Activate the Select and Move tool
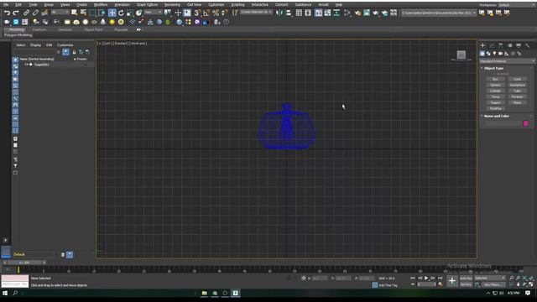Viewport: 537px width, 302px height. 112,13
